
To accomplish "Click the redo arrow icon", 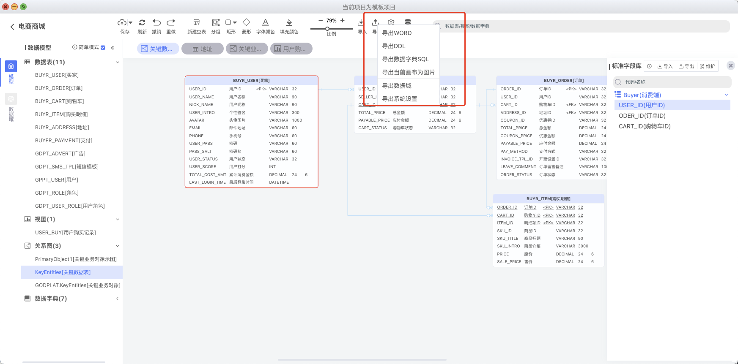I will point(171,22).
